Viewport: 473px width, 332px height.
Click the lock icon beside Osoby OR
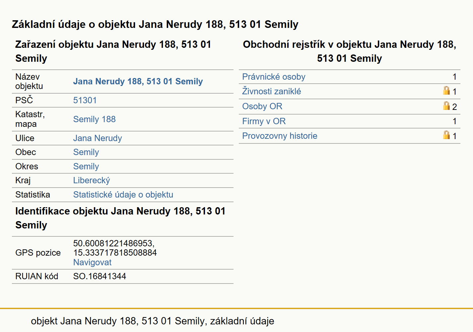click(x=446, y=106)
